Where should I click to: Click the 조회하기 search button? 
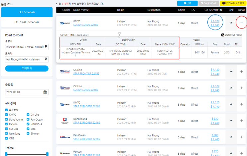coord(27,69)
